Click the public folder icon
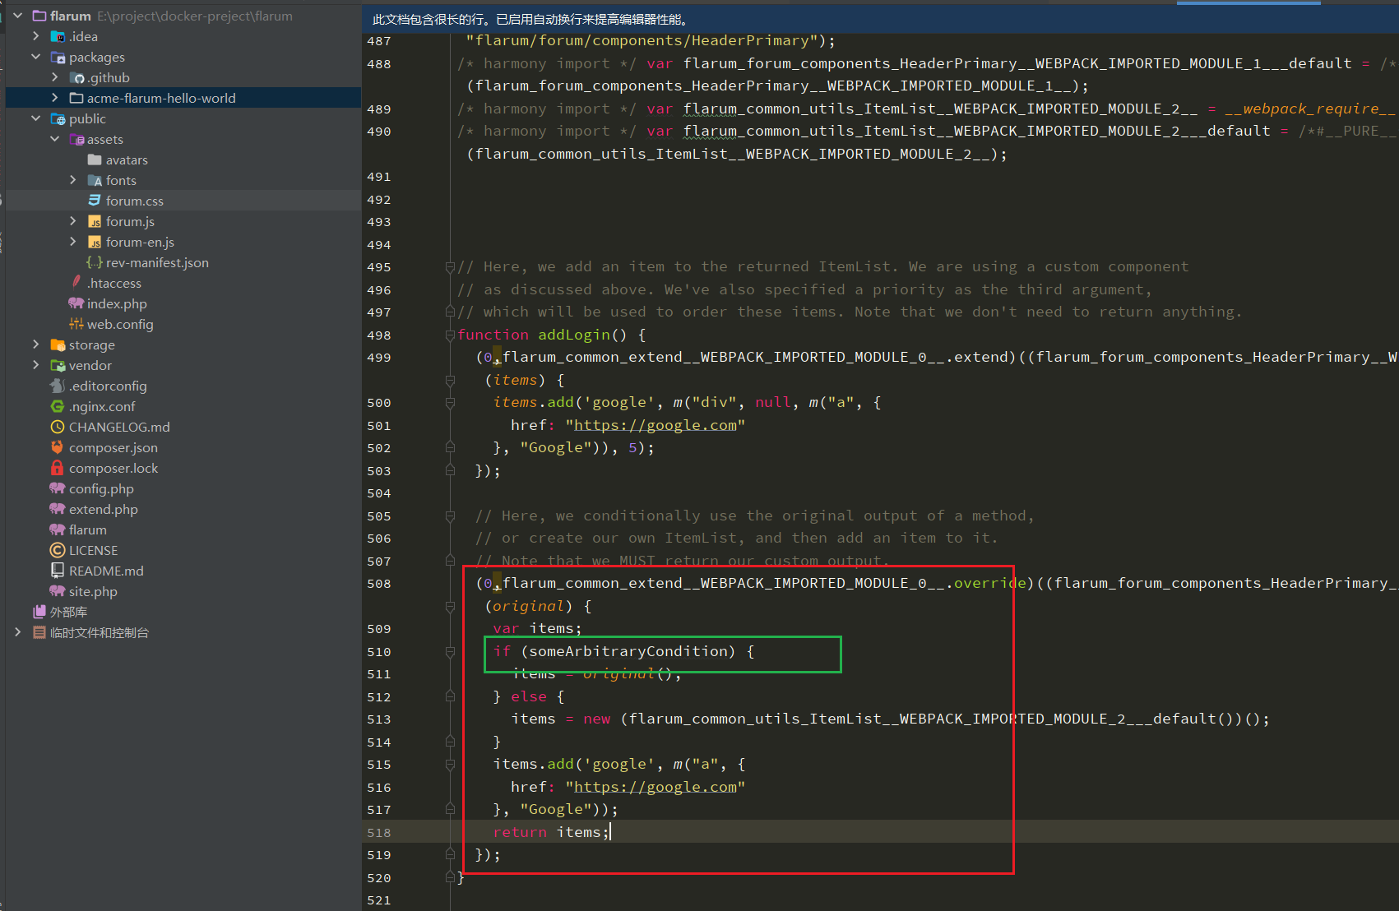 (x=58, y=118)
